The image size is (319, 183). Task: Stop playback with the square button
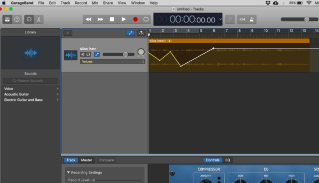click(112, 19)
